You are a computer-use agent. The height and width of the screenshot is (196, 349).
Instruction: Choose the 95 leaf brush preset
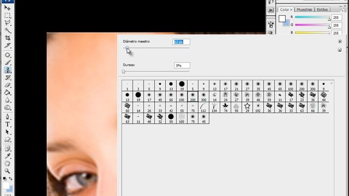[236, 107]
